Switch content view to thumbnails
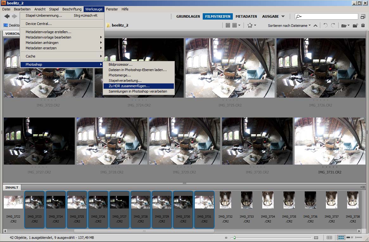Viewport: 369px width, 242px height. [x=341, y=238]
